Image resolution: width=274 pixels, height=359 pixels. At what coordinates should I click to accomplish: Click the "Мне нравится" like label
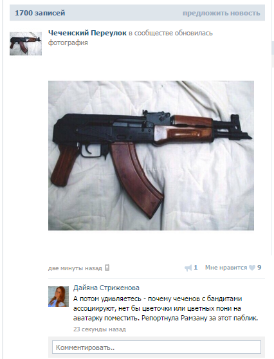point(226,268)
